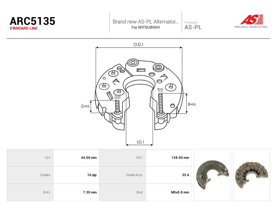Click the AS-PL producer name
This screenshot has width=277, height=208.
[x=193, y=27]
